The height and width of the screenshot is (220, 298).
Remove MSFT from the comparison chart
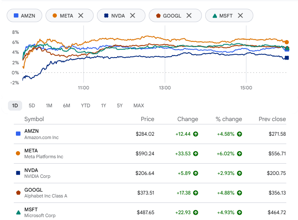click(240, 15)
